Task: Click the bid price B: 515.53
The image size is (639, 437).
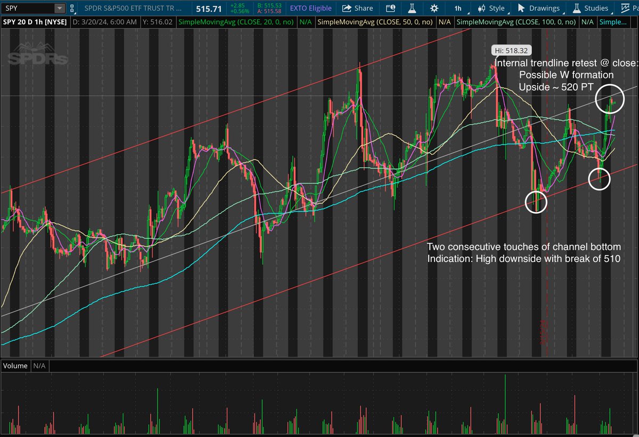Action: pos(271,5)
